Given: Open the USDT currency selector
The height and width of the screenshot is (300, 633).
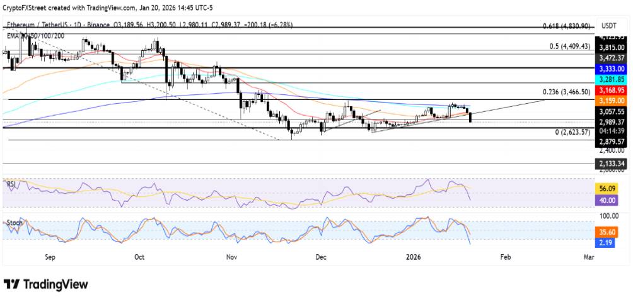Looking at the screenshot, I should [609, 26].
